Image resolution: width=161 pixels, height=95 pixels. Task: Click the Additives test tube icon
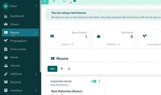(x=6, y=74)
